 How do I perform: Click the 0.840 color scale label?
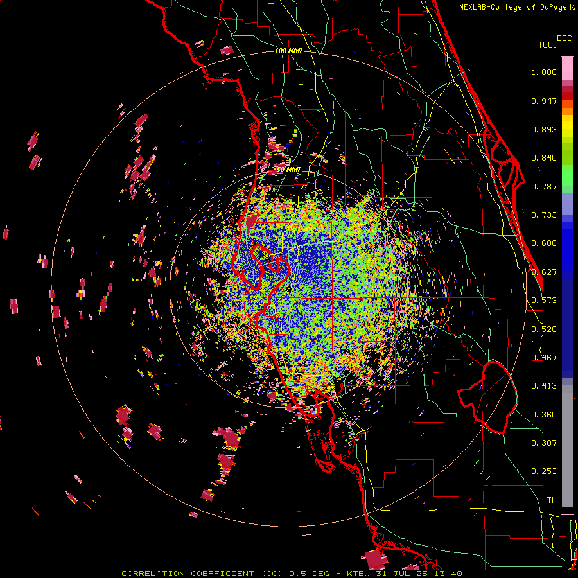(x=544, y=158)
